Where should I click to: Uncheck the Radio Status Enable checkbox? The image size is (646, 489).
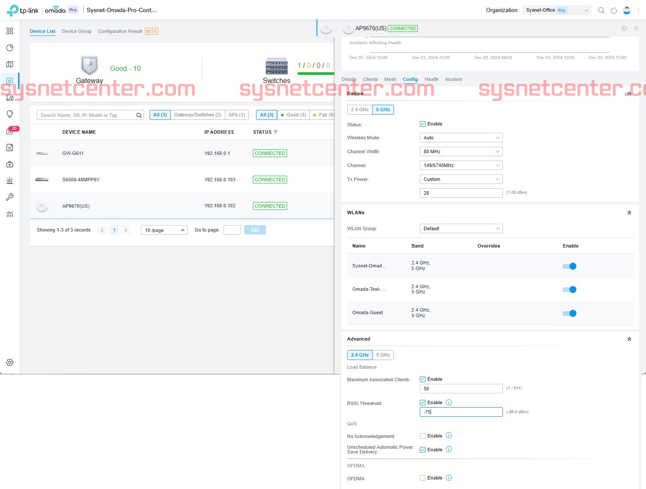tap(422, 124)
